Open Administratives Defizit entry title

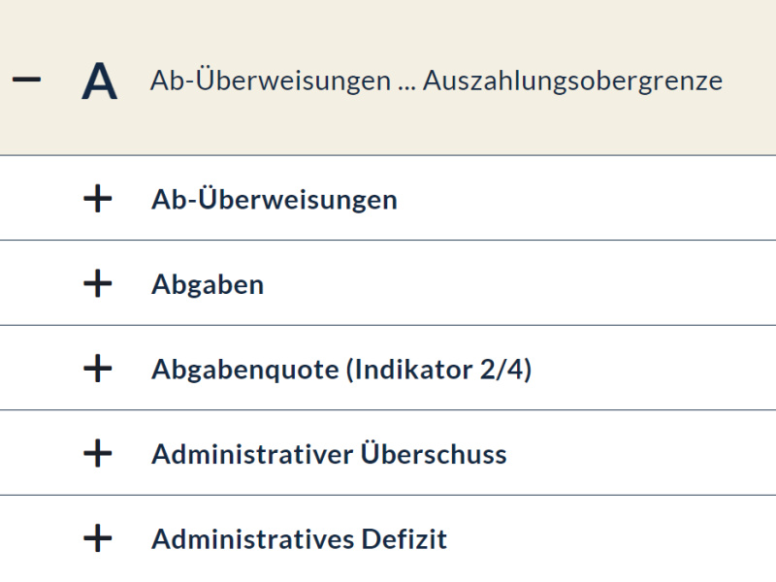pos(299,538)
